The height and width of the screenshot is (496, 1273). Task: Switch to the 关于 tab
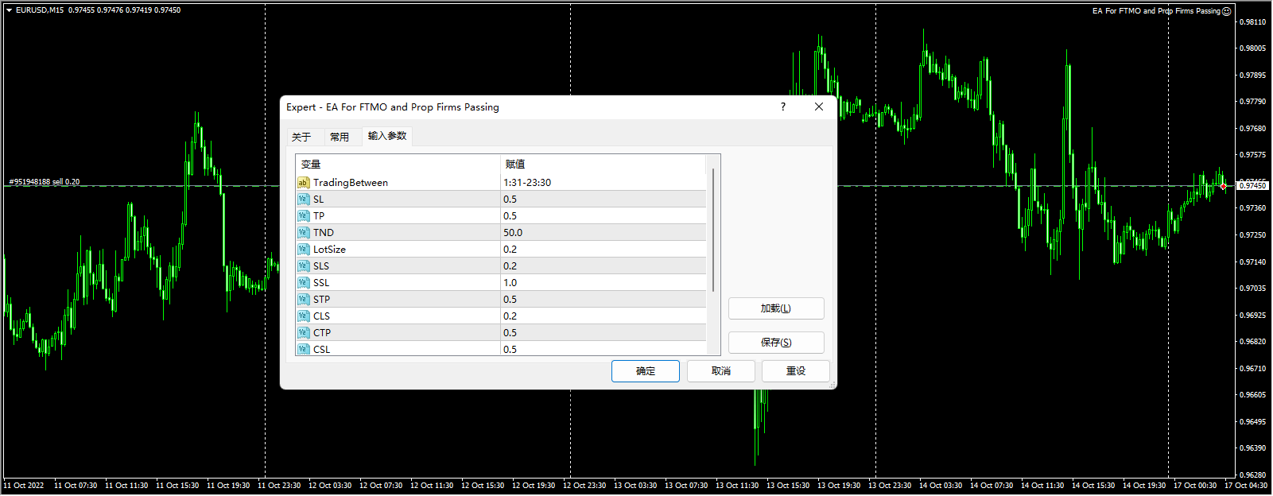click(301, 137)
